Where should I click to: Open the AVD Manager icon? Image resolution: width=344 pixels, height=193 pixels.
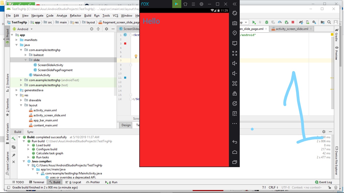pos(307,22)
